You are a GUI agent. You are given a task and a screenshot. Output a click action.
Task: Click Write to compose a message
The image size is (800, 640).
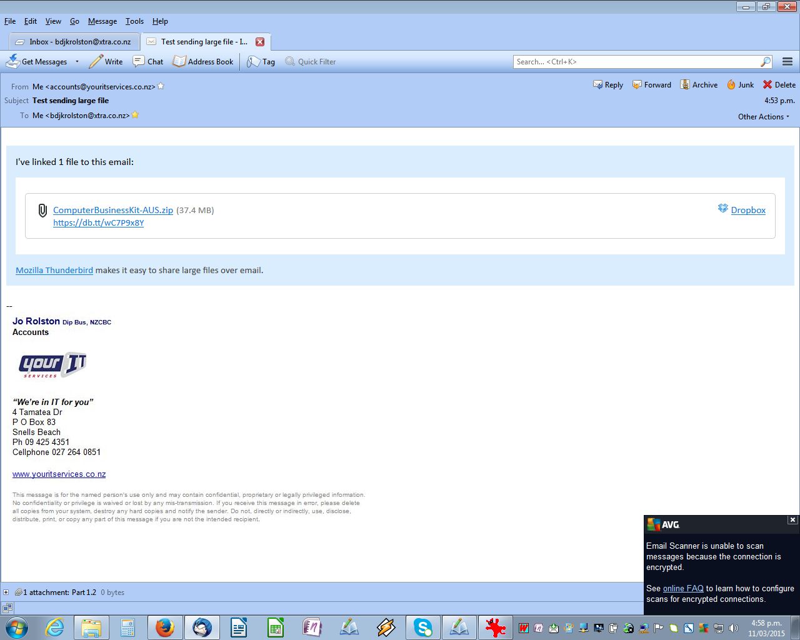coord(106,62)
